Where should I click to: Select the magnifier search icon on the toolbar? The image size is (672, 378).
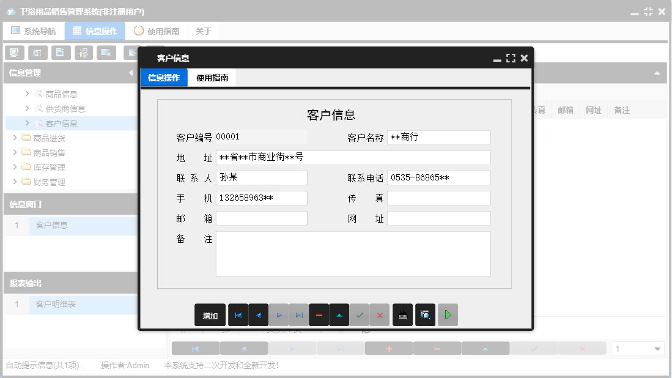[14, 53]
